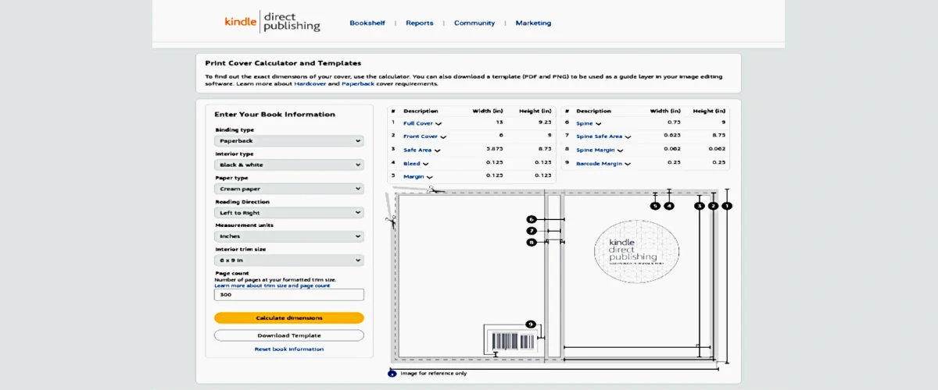This screenshot has width=938, height=390.
Task: Expand the Bleed row description
Action: click(415, 164)
